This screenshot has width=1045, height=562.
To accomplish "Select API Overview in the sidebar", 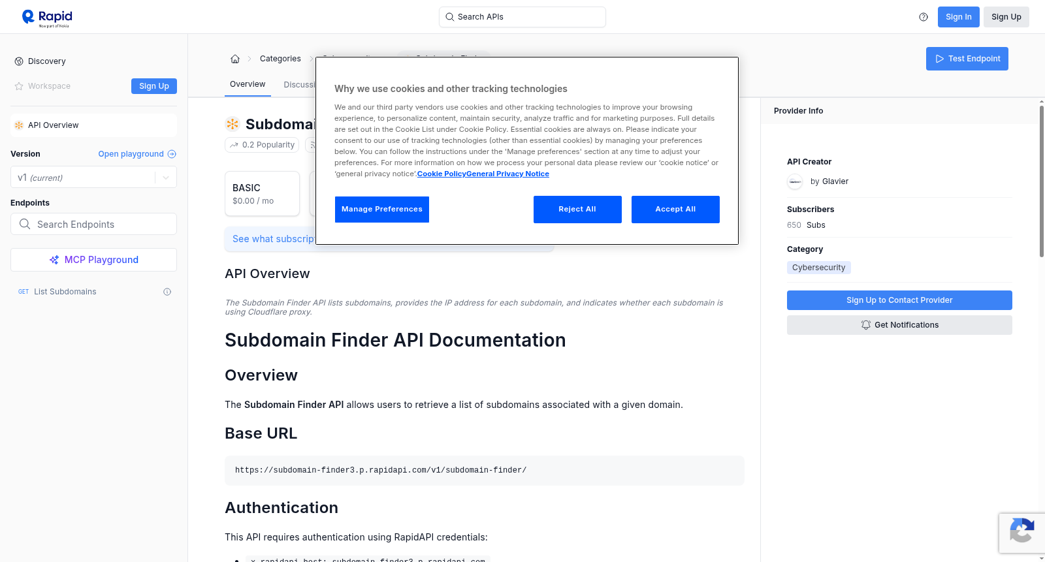I will [x=93, y=125].
